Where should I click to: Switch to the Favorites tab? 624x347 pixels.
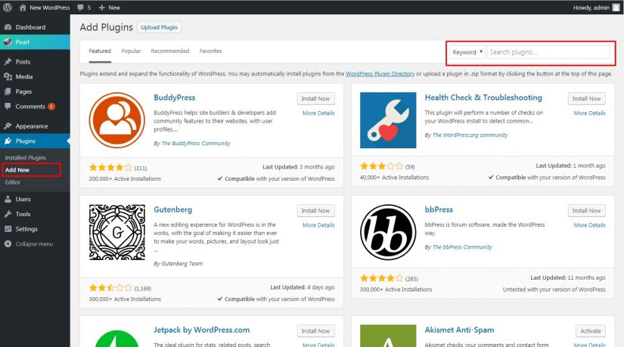click(210, 51)
